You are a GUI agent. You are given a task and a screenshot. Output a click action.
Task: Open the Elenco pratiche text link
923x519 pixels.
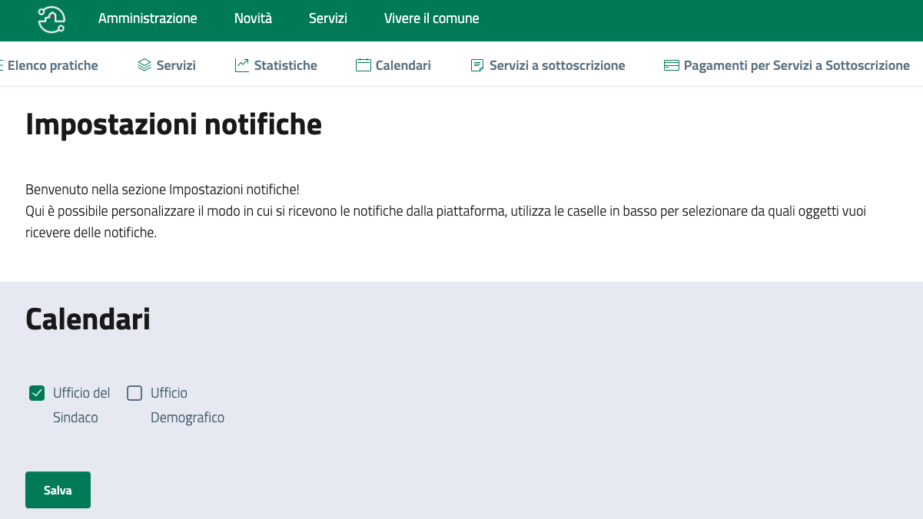53,65
